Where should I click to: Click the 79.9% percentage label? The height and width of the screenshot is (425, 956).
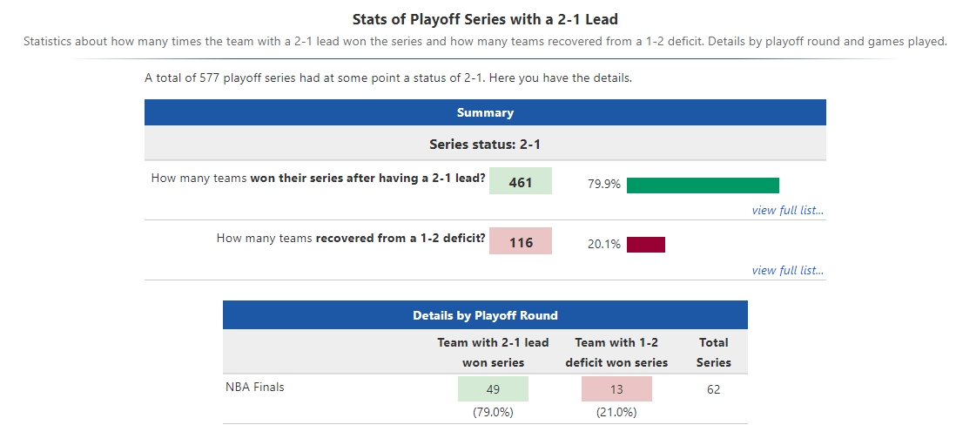coord(604,185)
